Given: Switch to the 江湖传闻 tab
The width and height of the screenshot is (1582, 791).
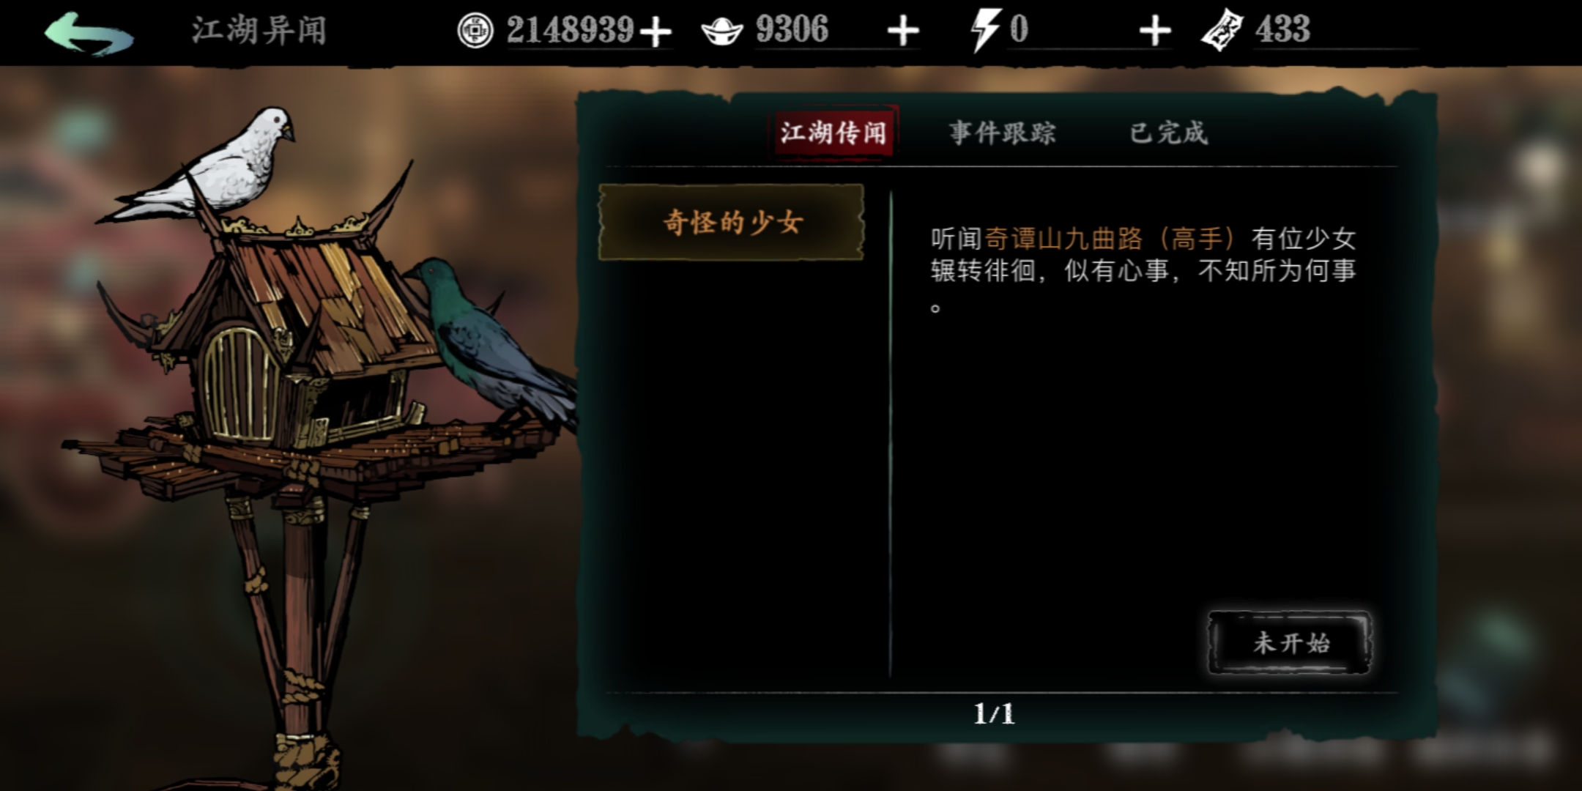Looking at the screenshot, I should pos(833,133).
